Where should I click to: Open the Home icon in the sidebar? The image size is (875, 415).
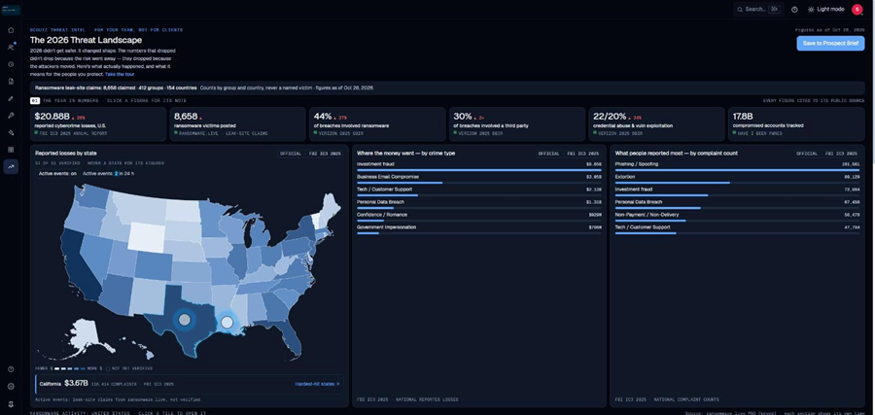pyautogui.click(x=11, y=30)
